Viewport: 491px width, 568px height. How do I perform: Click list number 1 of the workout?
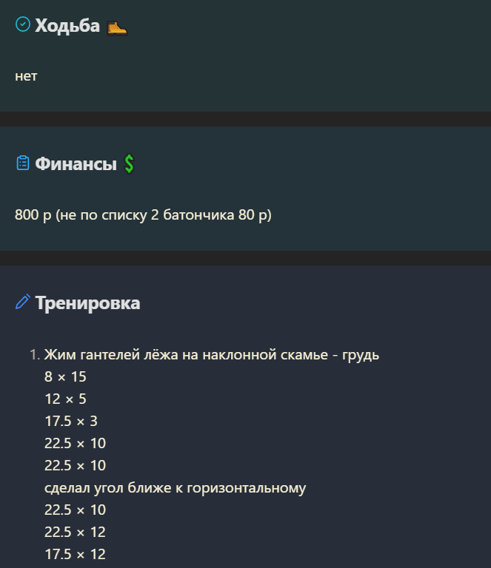click(35, 355)
